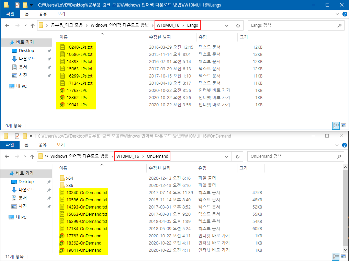
Task: Refresh the OnDemand folder view
Action: click(x=237, y=156)
